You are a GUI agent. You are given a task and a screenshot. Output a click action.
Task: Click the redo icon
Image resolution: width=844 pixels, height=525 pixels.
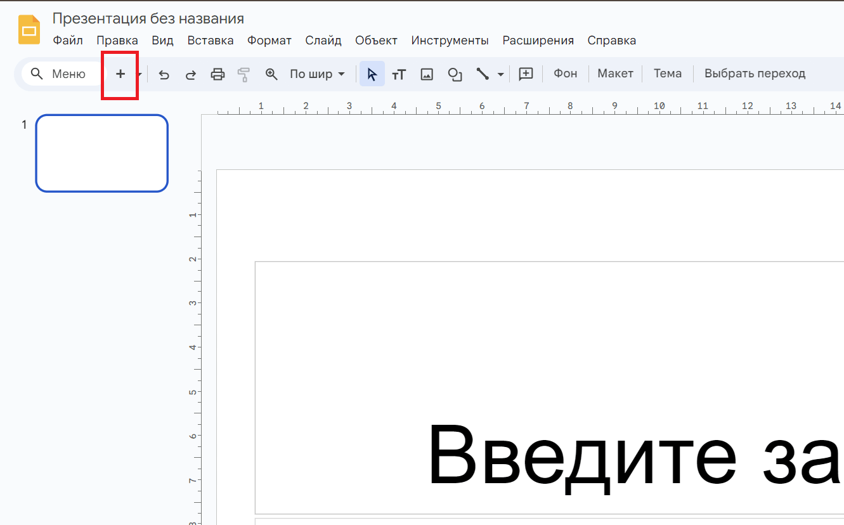(x=190, y=74)
